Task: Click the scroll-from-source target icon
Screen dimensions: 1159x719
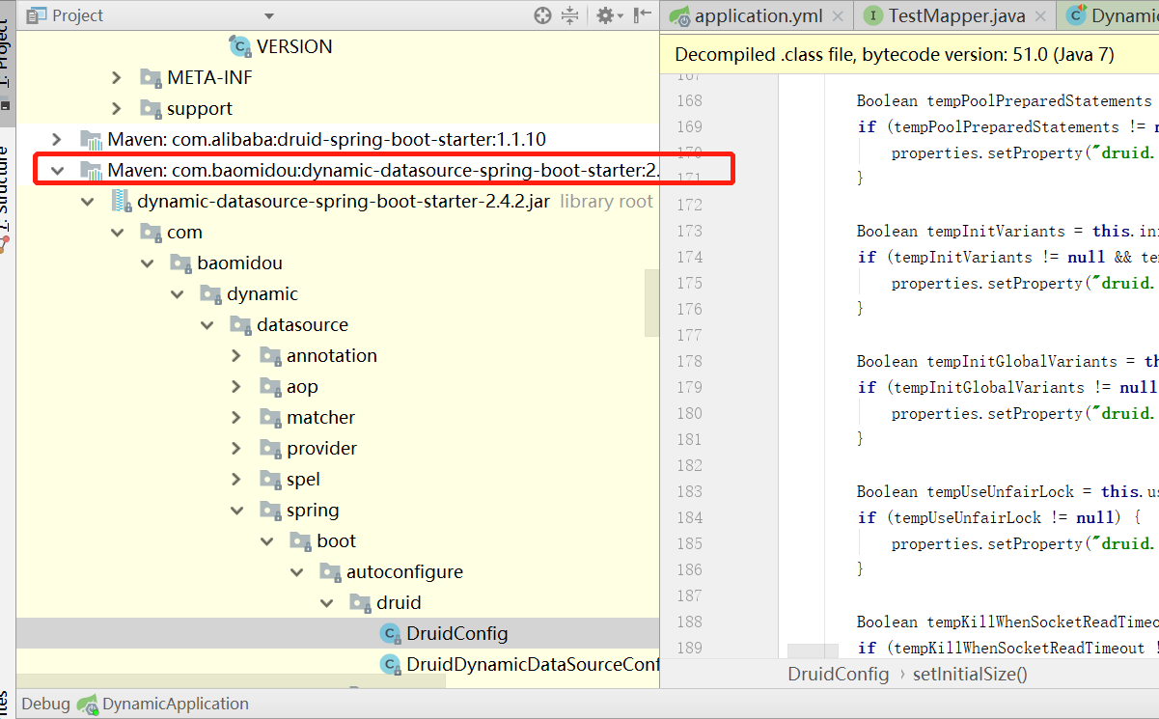Action: [542, 15]
